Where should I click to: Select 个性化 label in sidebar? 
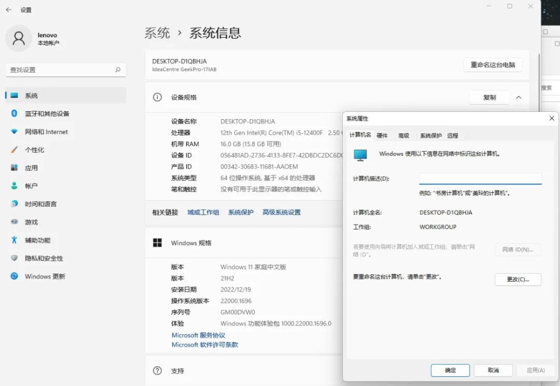tap(35, 150)
